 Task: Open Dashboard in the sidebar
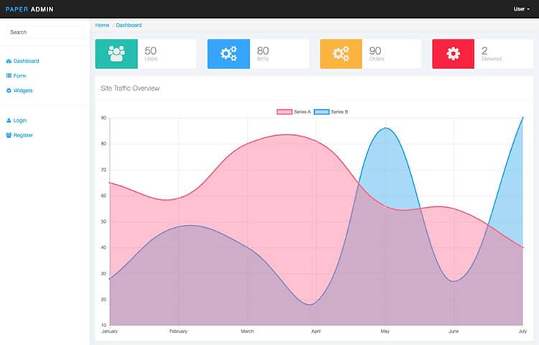point(26,61)
